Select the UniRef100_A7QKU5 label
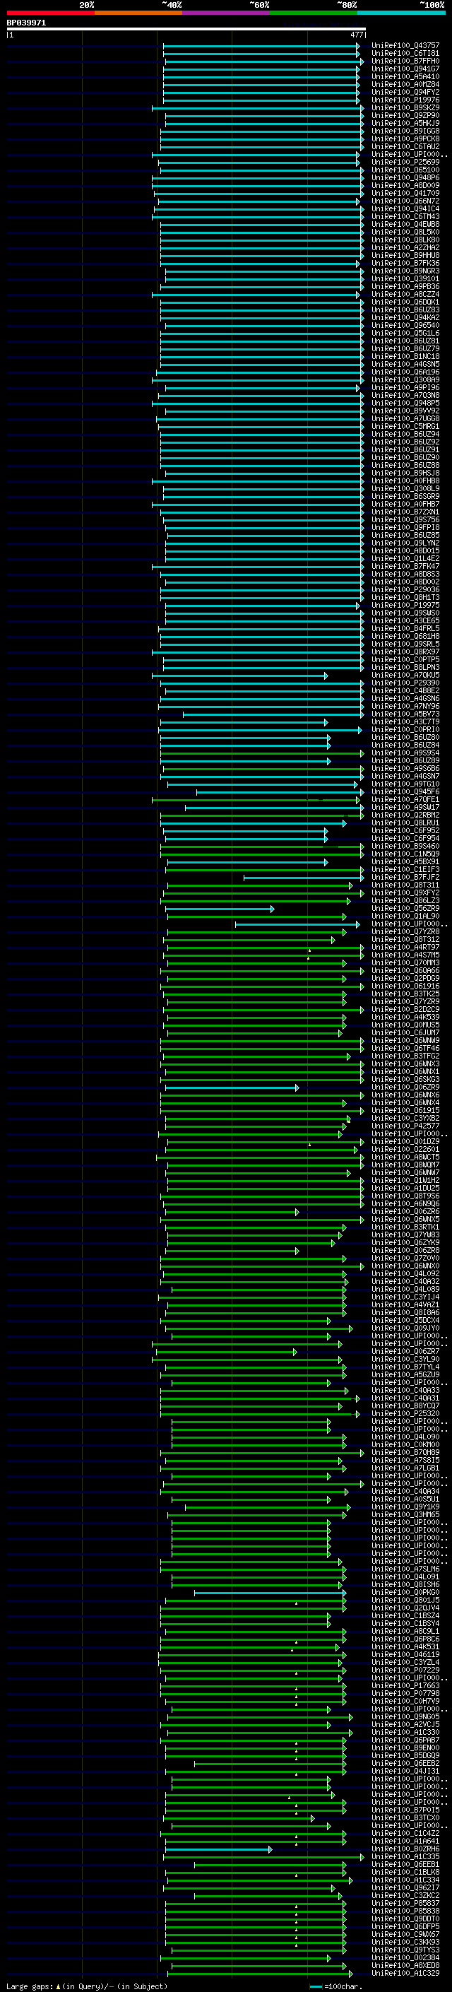The image size is (452, 1992). (405, 675)
